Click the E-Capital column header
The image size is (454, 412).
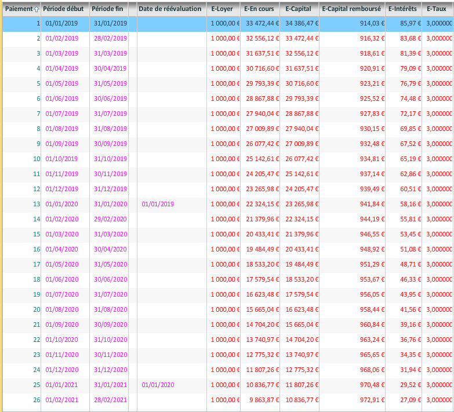tap(299, 9)
